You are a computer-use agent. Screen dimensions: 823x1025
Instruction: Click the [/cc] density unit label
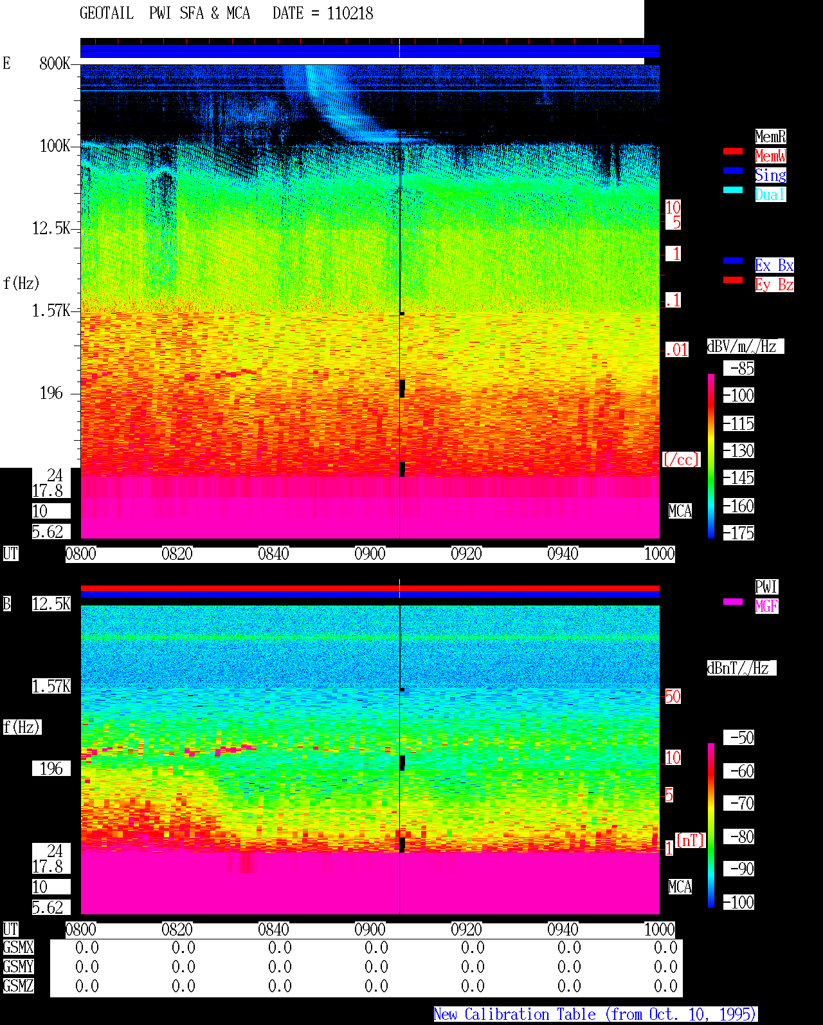[x=681, y=459]
